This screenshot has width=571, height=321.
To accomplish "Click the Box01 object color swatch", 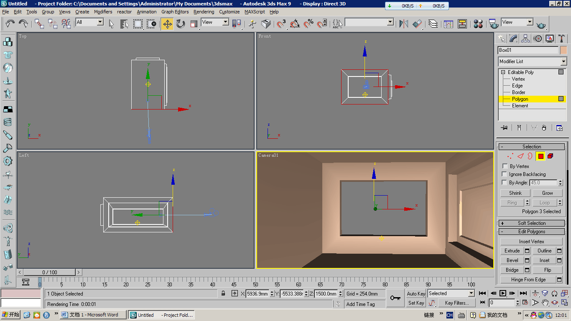I will pyautogui.click(x=563, y=50).
